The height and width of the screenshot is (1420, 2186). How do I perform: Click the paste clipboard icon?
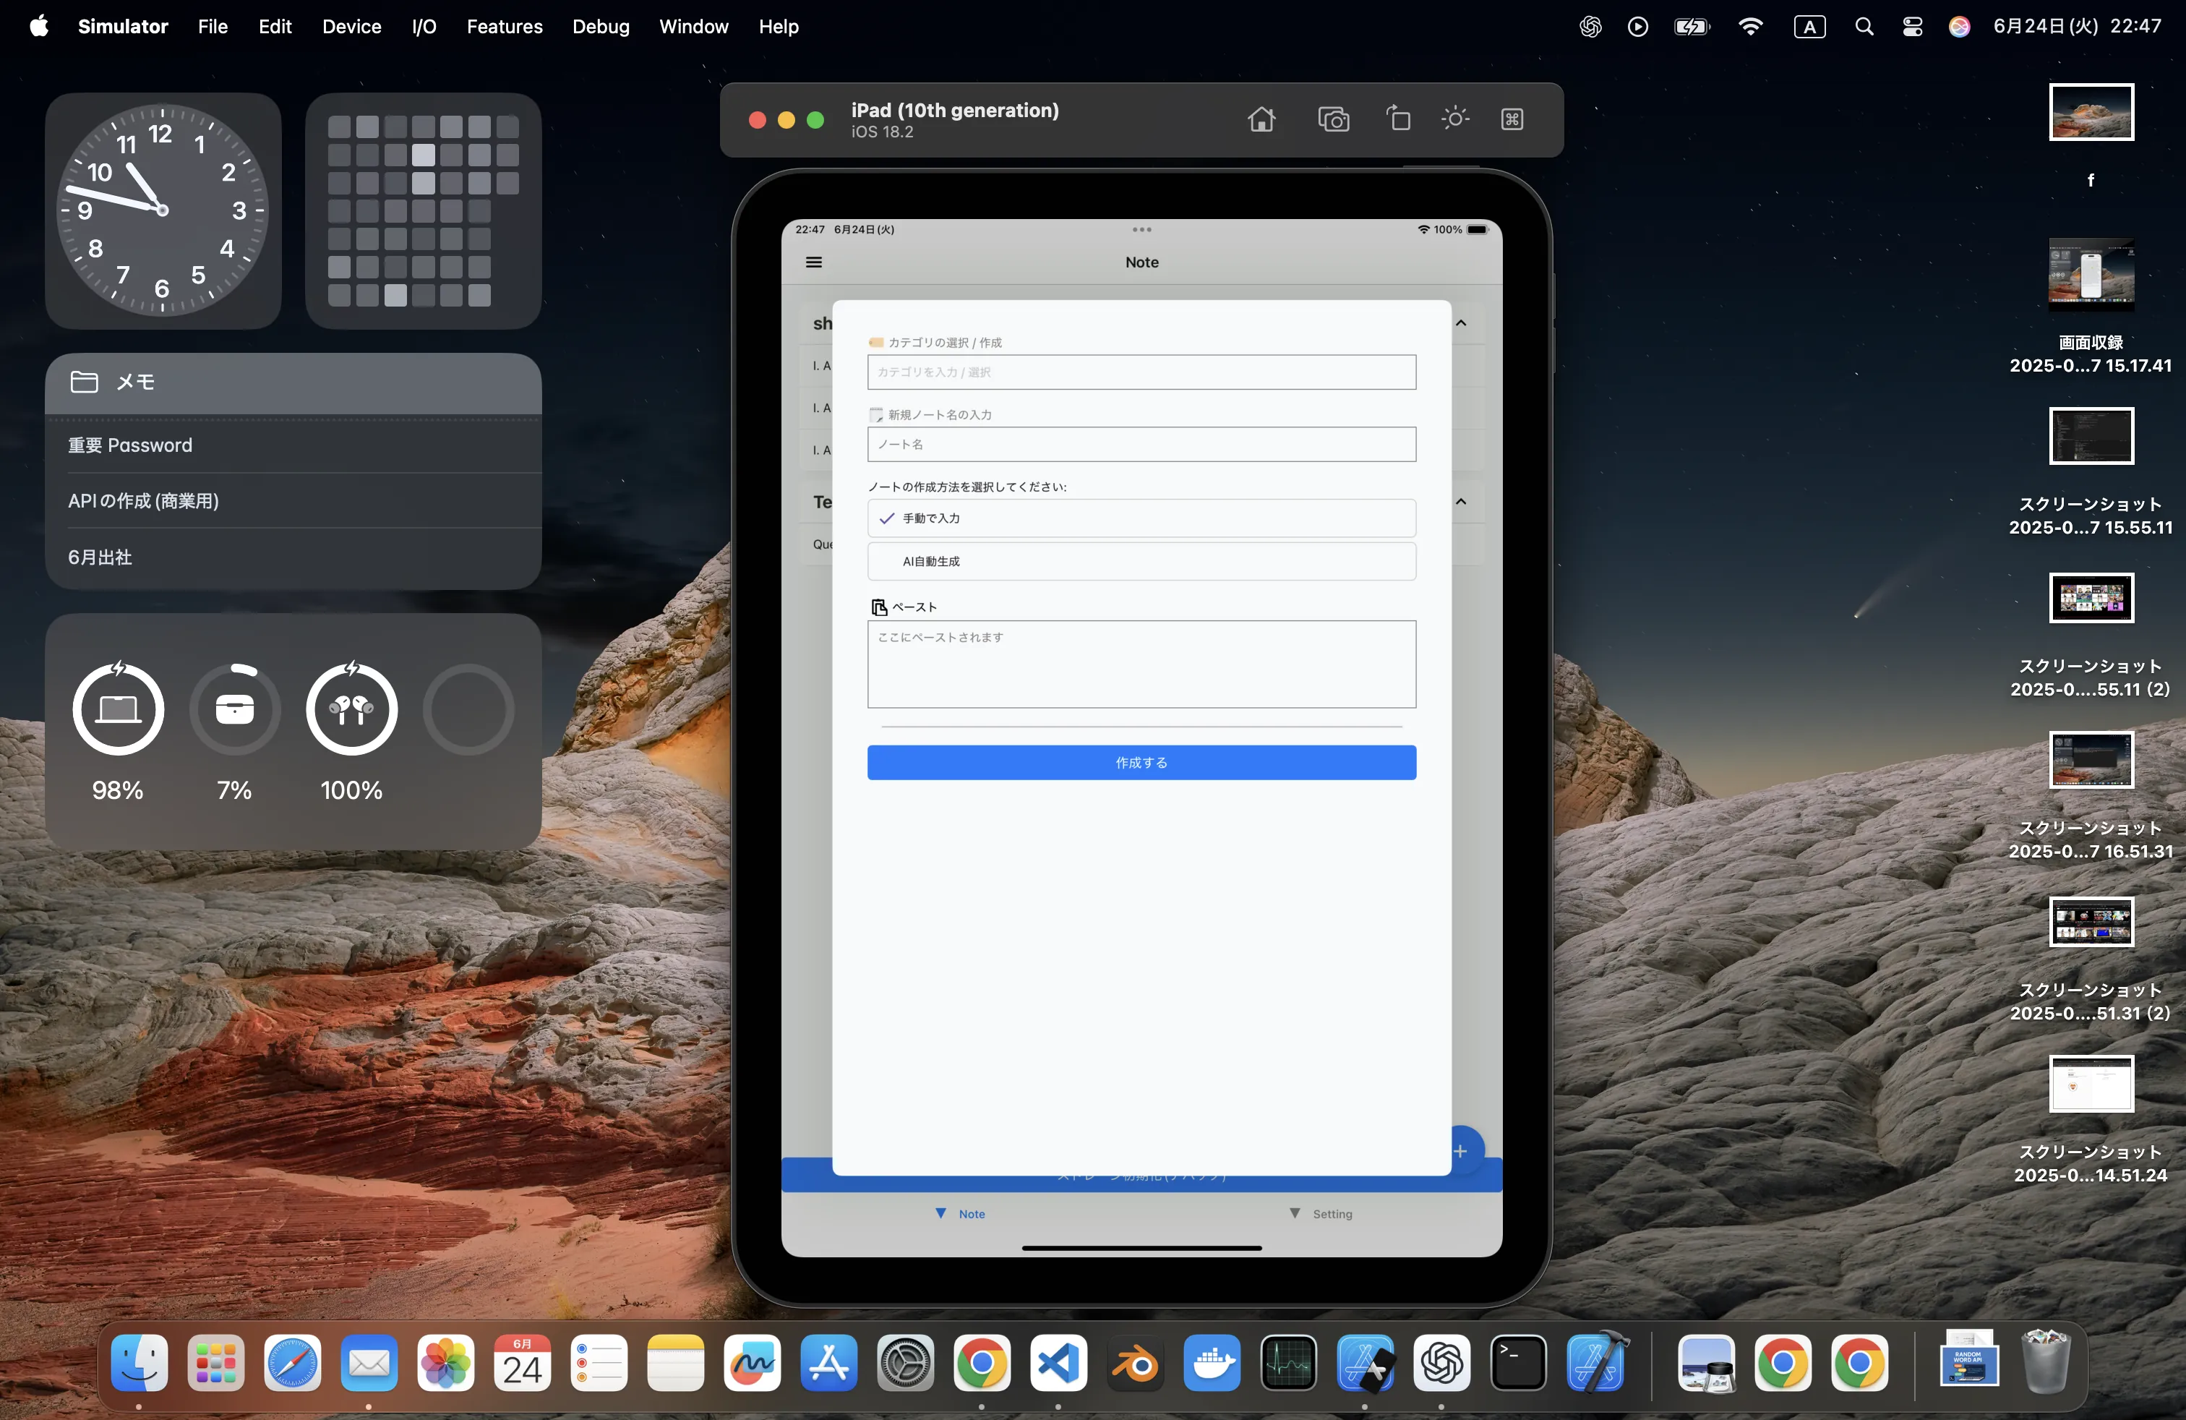coord(879,607)
